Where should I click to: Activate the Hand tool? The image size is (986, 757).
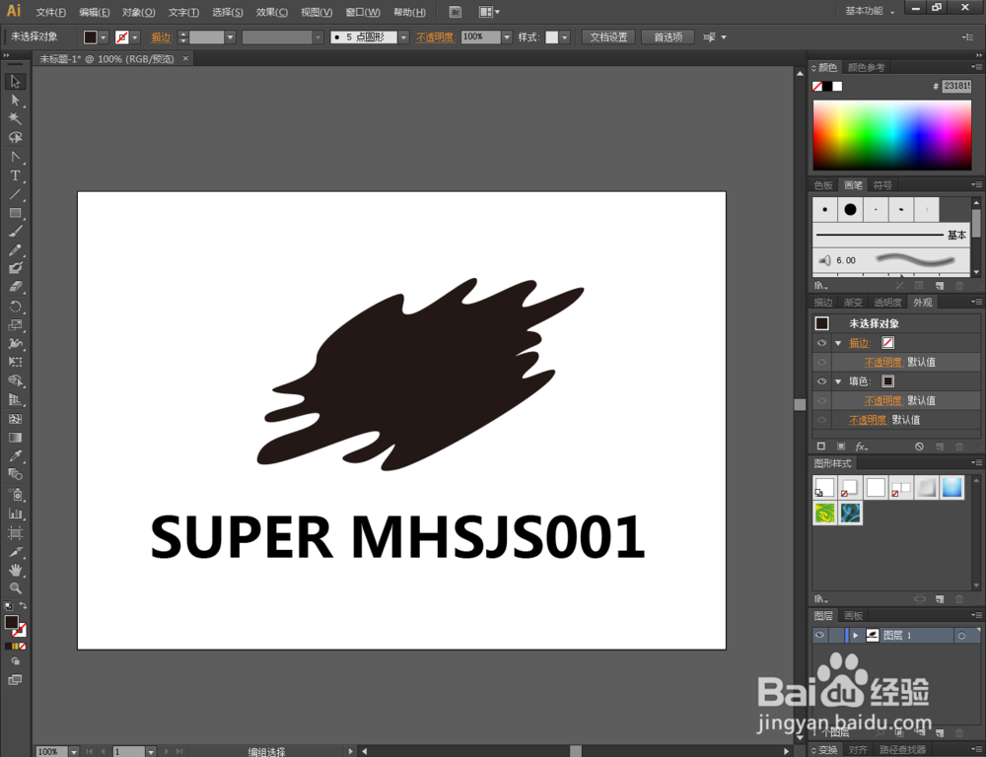pos(15,571)
